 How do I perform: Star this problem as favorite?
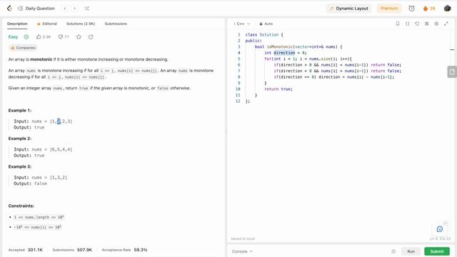pos(79,36)
